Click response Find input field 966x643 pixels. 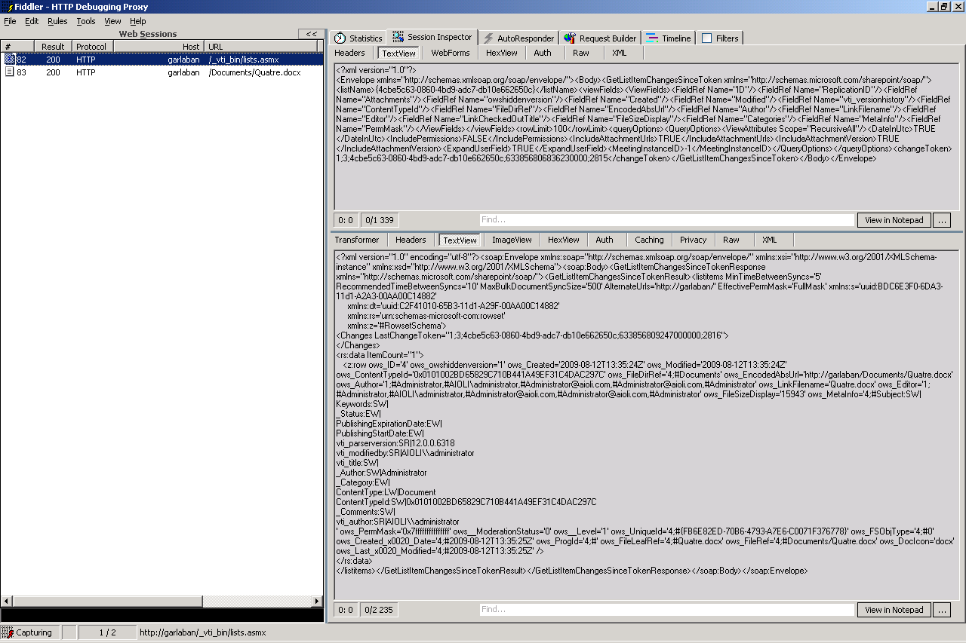[x=666, y=610]
